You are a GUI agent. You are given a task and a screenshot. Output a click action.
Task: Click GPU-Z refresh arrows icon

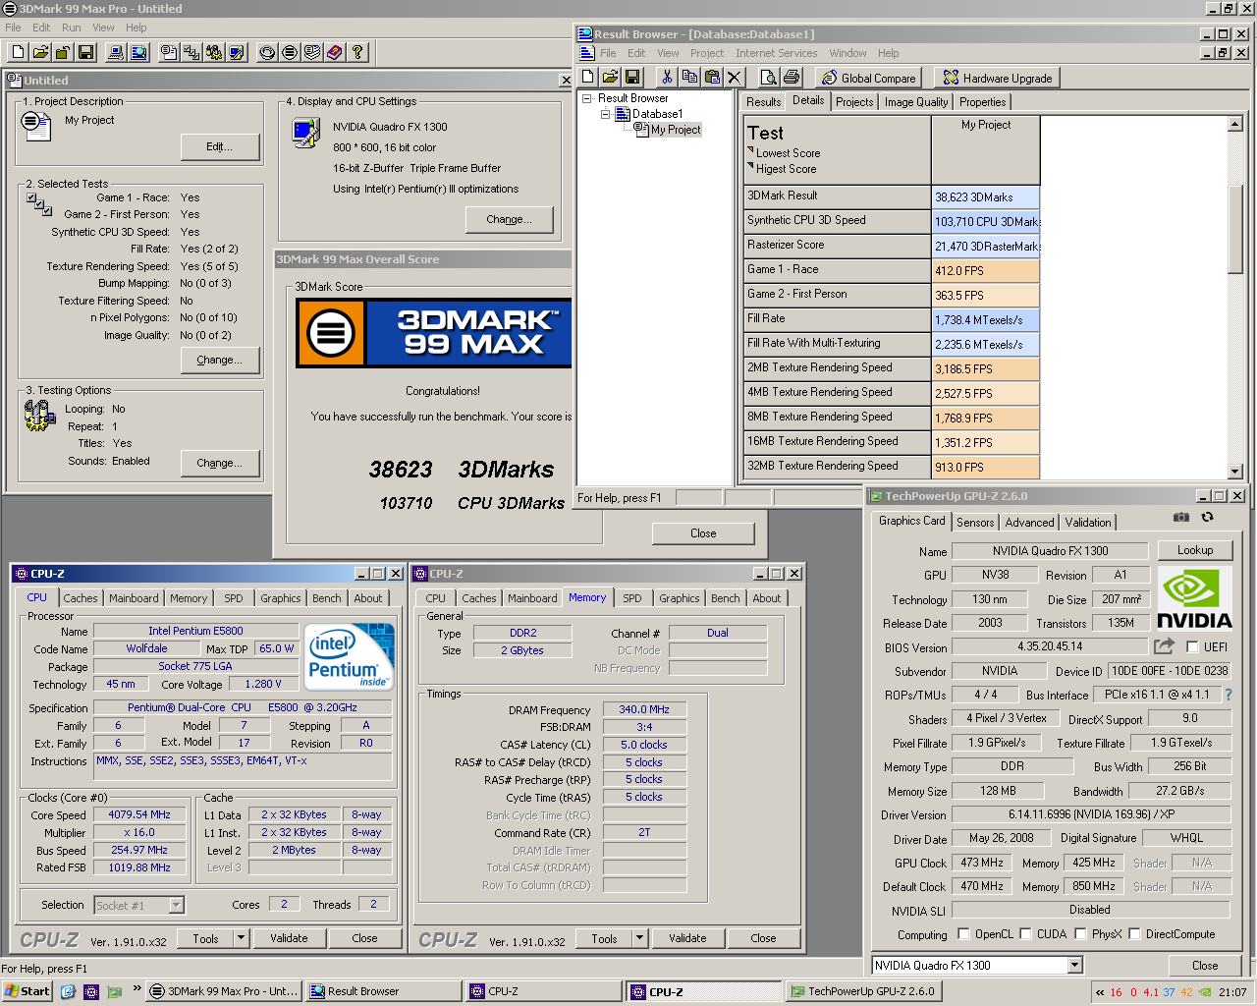coord(1207,517)
